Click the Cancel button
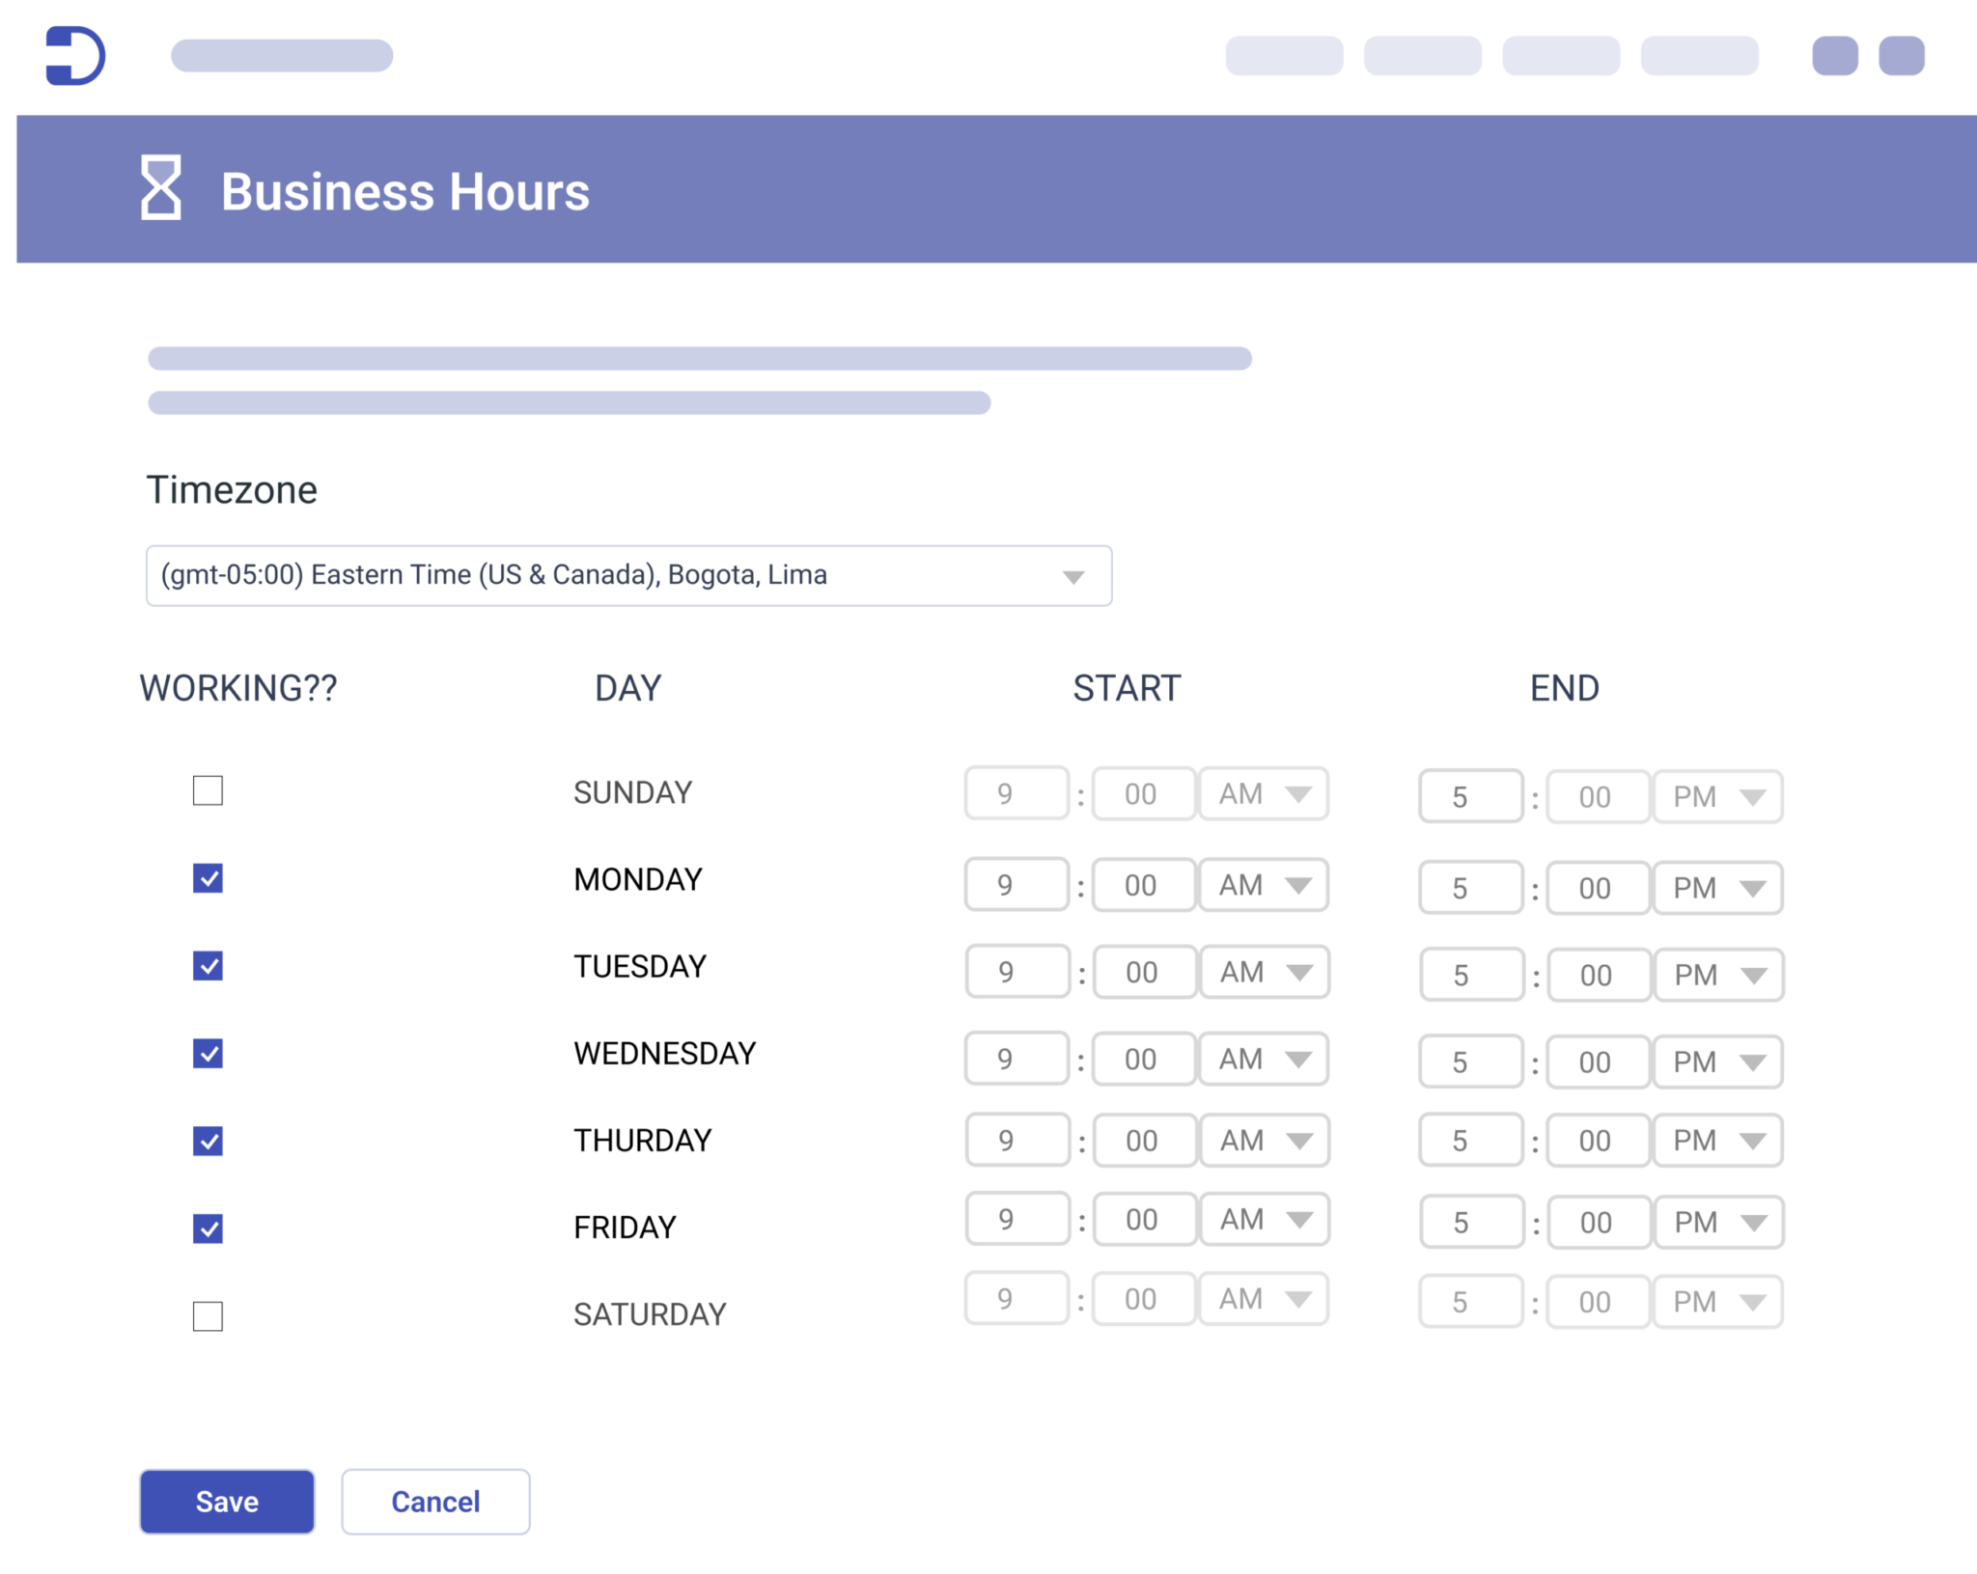The width and height of the screenshot is (1977, 1574). 435,1502
